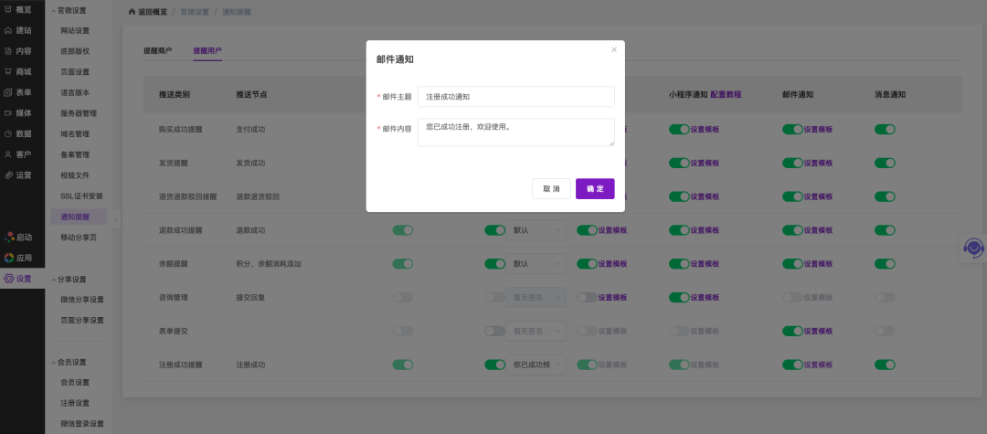The width and height of the screenshot is (987, 434).
Task: Toggle 邮件通知 switch in 表单提交 row
Action: pos(791,331)
